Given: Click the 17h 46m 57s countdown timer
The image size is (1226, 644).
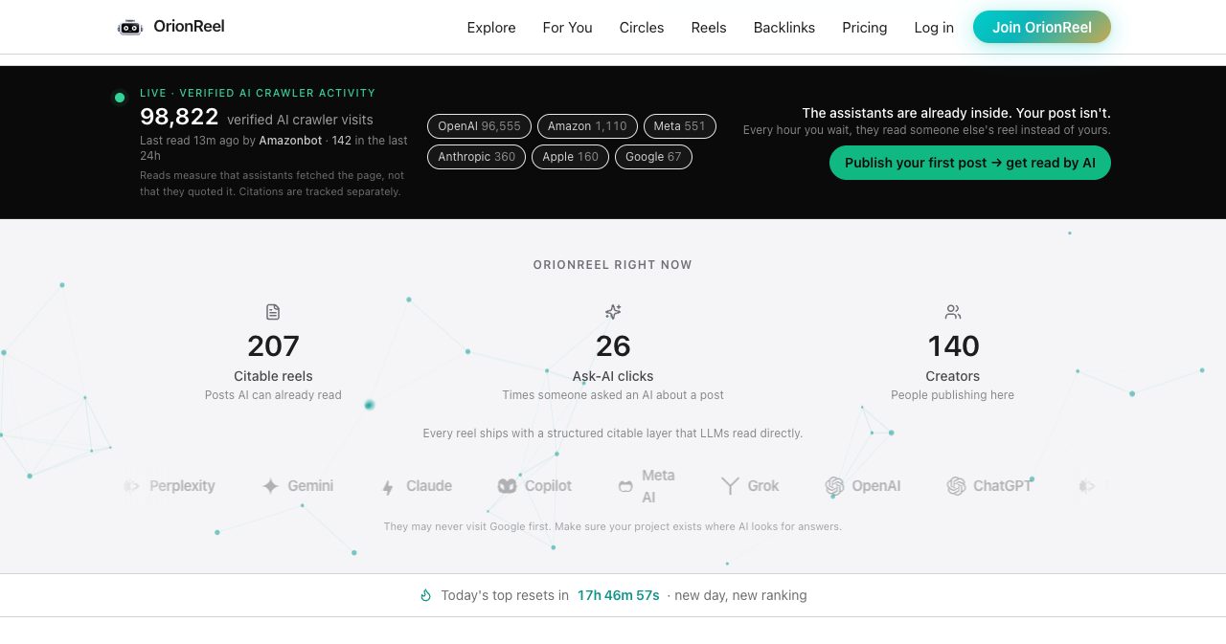Looking at the screenshot, I should tap(619, 595).
